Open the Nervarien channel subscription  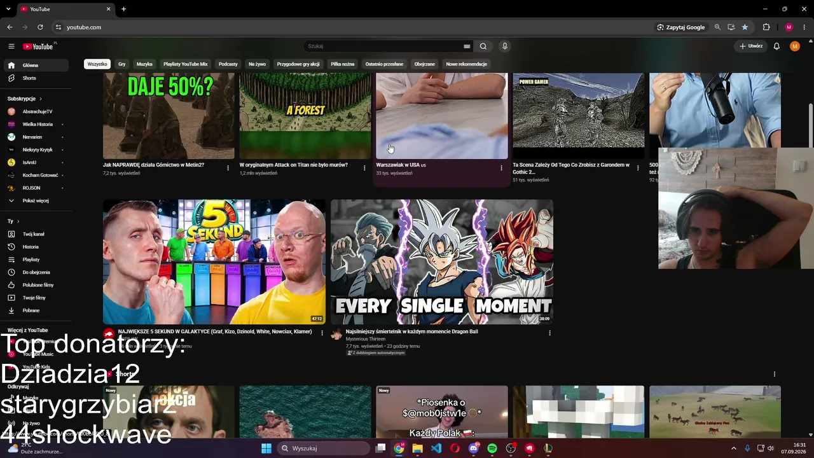pos(35,137)
